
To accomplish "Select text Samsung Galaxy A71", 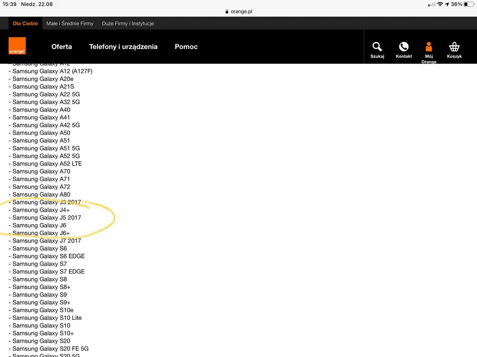I will 41,179.
